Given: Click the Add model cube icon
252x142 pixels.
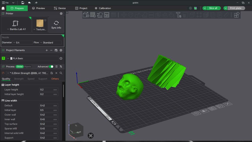Looking at the screenshot, I should pos(86,15).
